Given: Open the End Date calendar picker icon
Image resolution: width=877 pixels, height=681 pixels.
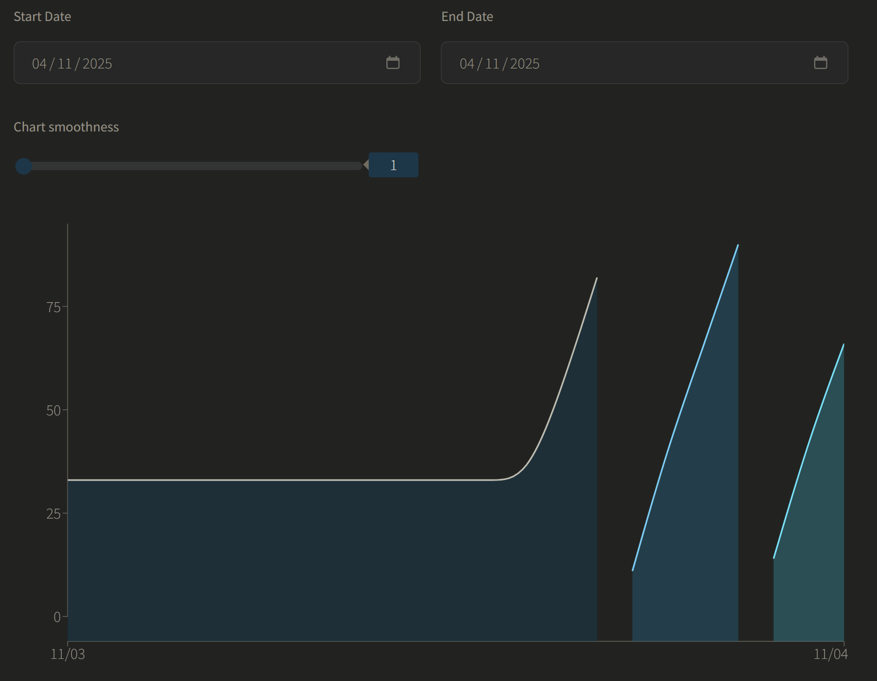Looking at the screenshot, I should (x=821, y=62).
